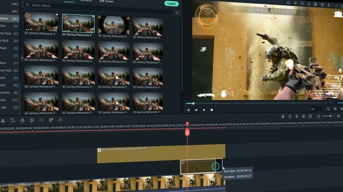The image size is (343, 192).
Task: Select the category row showing (46)
Action: (10, 4)
